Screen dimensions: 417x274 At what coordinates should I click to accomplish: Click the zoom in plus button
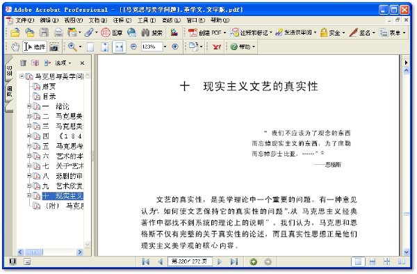click(175, 47)
